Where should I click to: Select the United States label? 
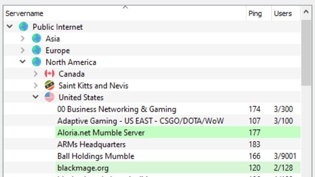(81, 97)
